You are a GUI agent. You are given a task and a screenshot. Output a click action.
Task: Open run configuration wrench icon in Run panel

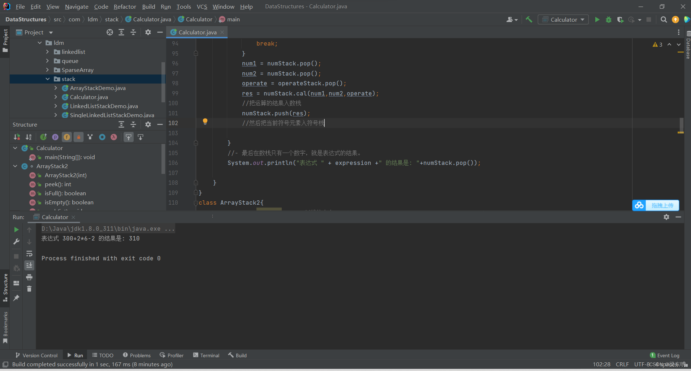click(16, 242)
